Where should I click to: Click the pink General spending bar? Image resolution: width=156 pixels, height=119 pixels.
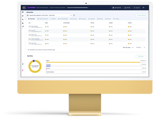point(46,70)
